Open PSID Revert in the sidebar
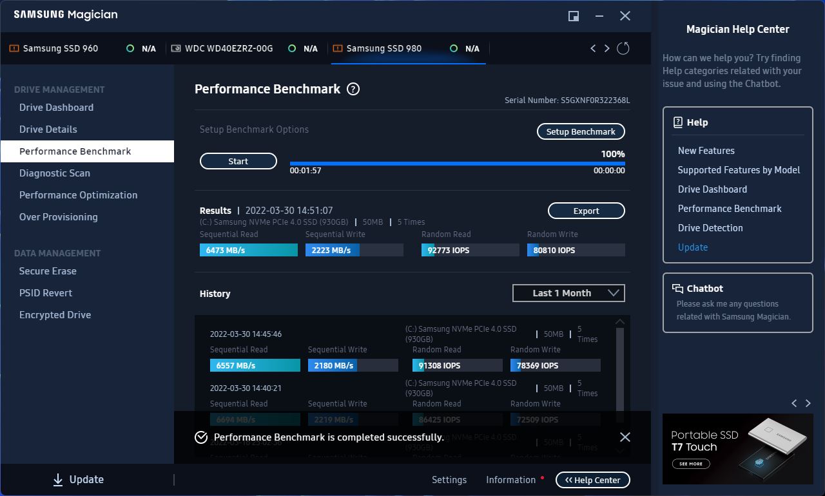825x496 pixels. pyautogui.click(x=87, y=293)
